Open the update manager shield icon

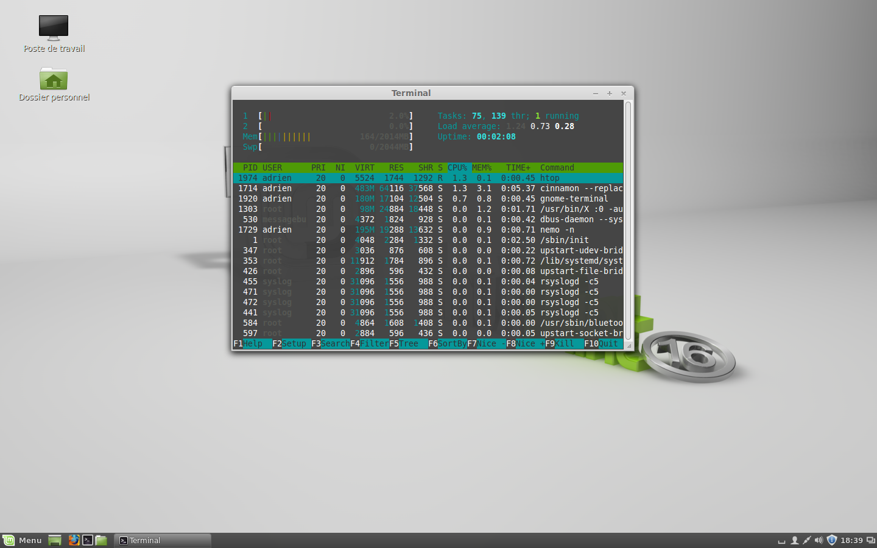click(832, 540)
